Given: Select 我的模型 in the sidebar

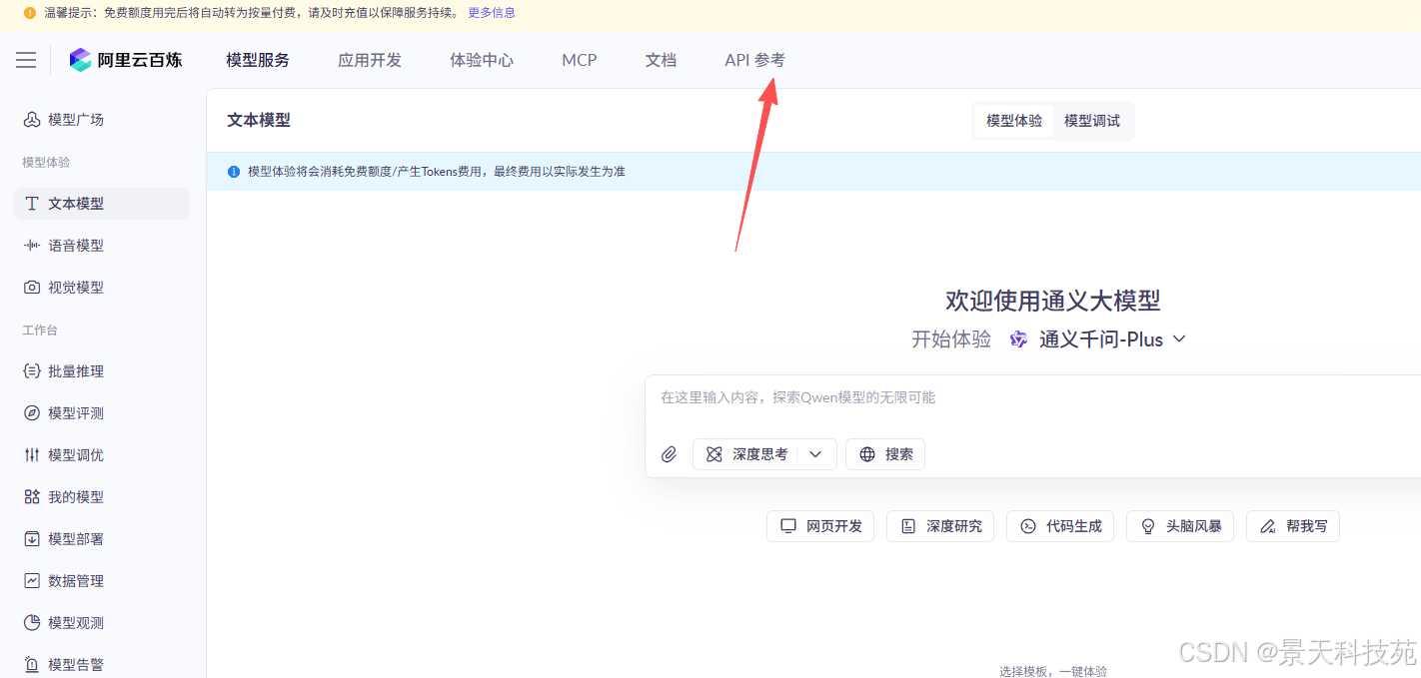Looking at the screenshot, I should 102,497.
